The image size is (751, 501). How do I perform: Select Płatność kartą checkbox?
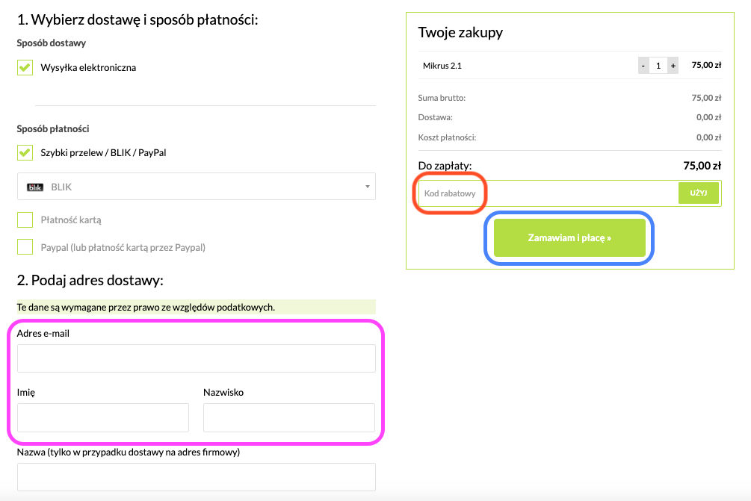click(x=25, y=220)
